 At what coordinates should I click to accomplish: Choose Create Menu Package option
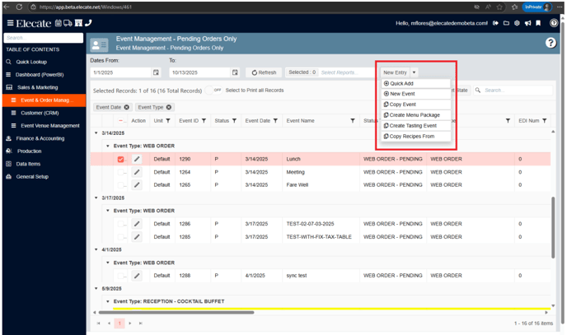pos(416,115)
